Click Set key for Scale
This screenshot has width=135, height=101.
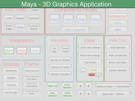pos(60,67)
